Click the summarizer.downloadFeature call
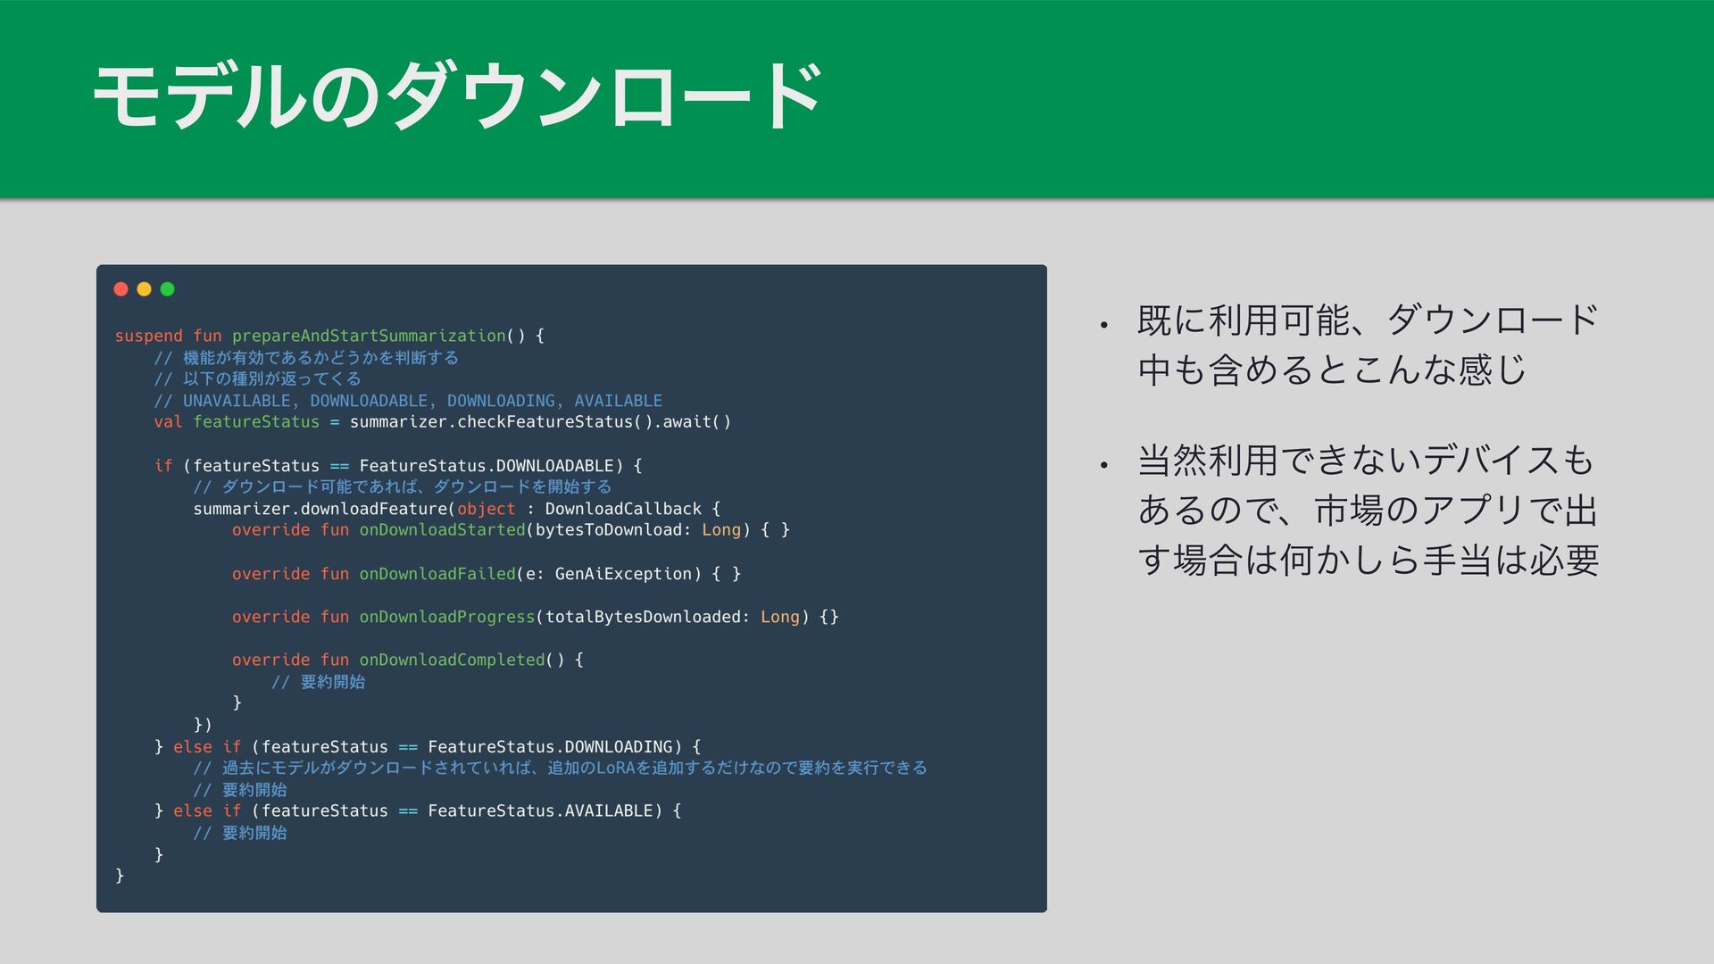 point(323,509)
